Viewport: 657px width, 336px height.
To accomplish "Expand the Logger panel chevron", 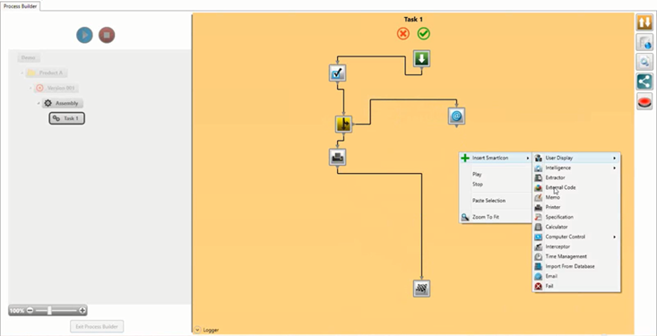I will 197,330.
